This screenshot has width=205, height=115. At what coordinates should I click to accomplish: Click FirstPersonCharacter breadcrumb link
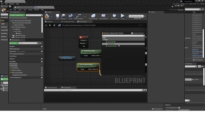point(72,25)
